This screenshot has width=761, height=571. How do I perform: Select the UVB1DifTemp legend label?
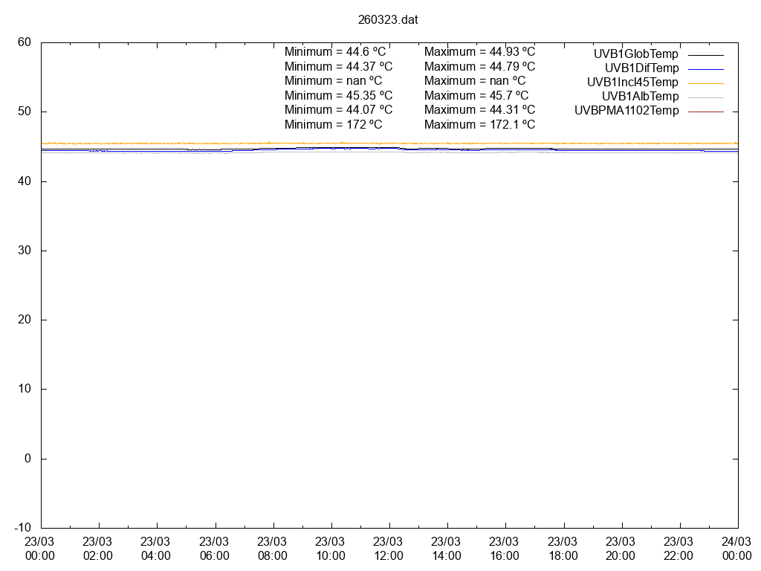click(x=641, y=68)
